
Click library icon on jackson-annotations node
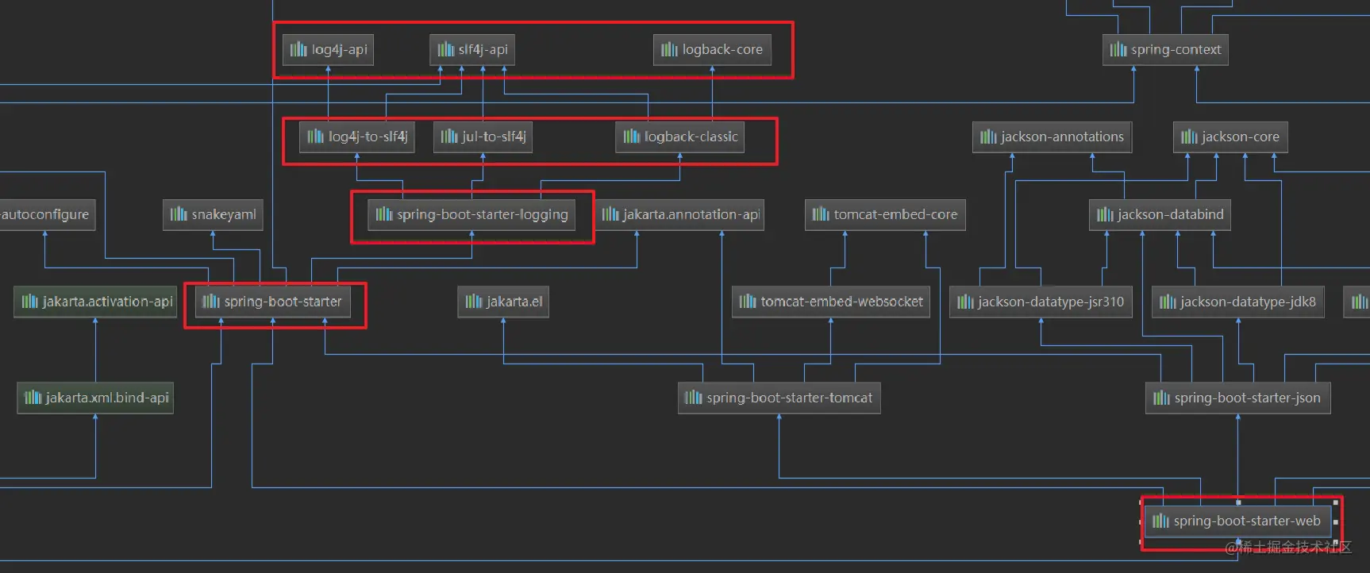click(x=988, y=137)
